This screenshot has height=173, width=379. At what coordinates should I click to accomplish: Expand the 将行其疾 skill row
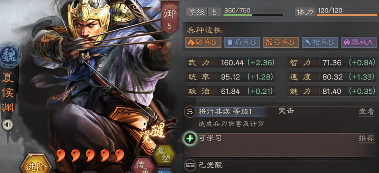click(280, 118)
